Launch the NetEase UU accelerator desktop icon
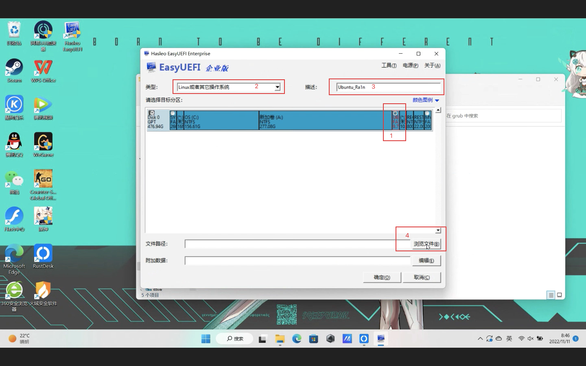586x366 pixels. tap(43, 36)
